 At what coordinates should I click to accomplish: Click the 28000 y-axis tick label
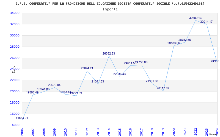(15, 47)
